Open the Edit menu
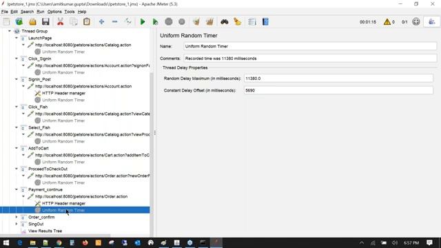 [14, 12]
